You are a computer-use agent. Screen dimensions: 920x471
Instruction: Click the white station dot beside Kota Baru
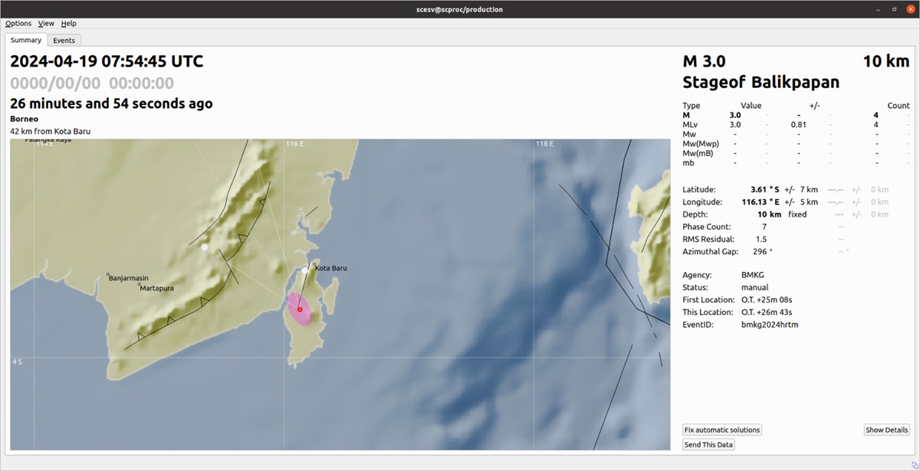(x=305, y=270)
